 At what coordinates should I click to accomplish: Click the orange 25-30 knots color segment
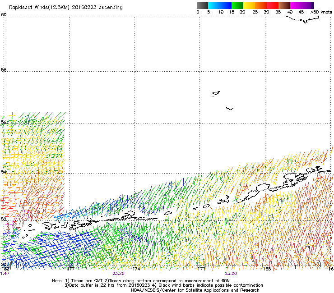click(x=261, y=5)
